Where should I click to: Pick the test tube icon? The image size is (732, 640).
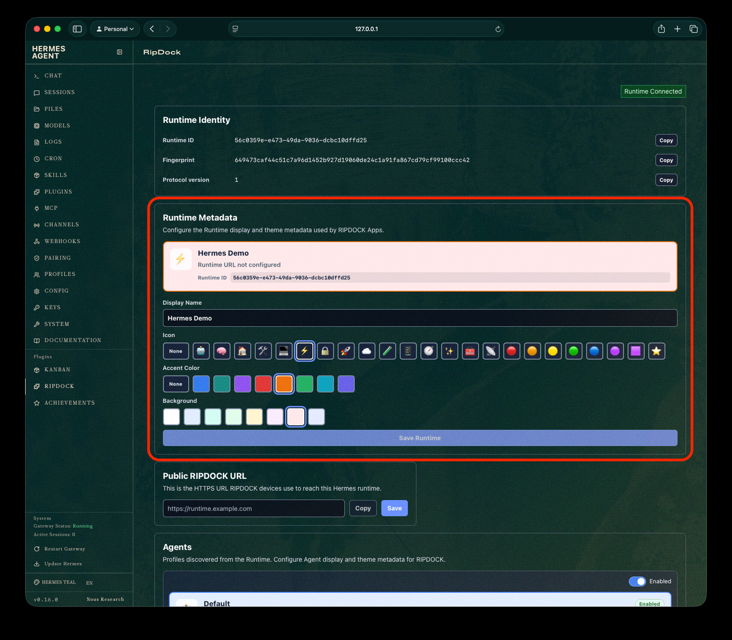tap(387, 351)
